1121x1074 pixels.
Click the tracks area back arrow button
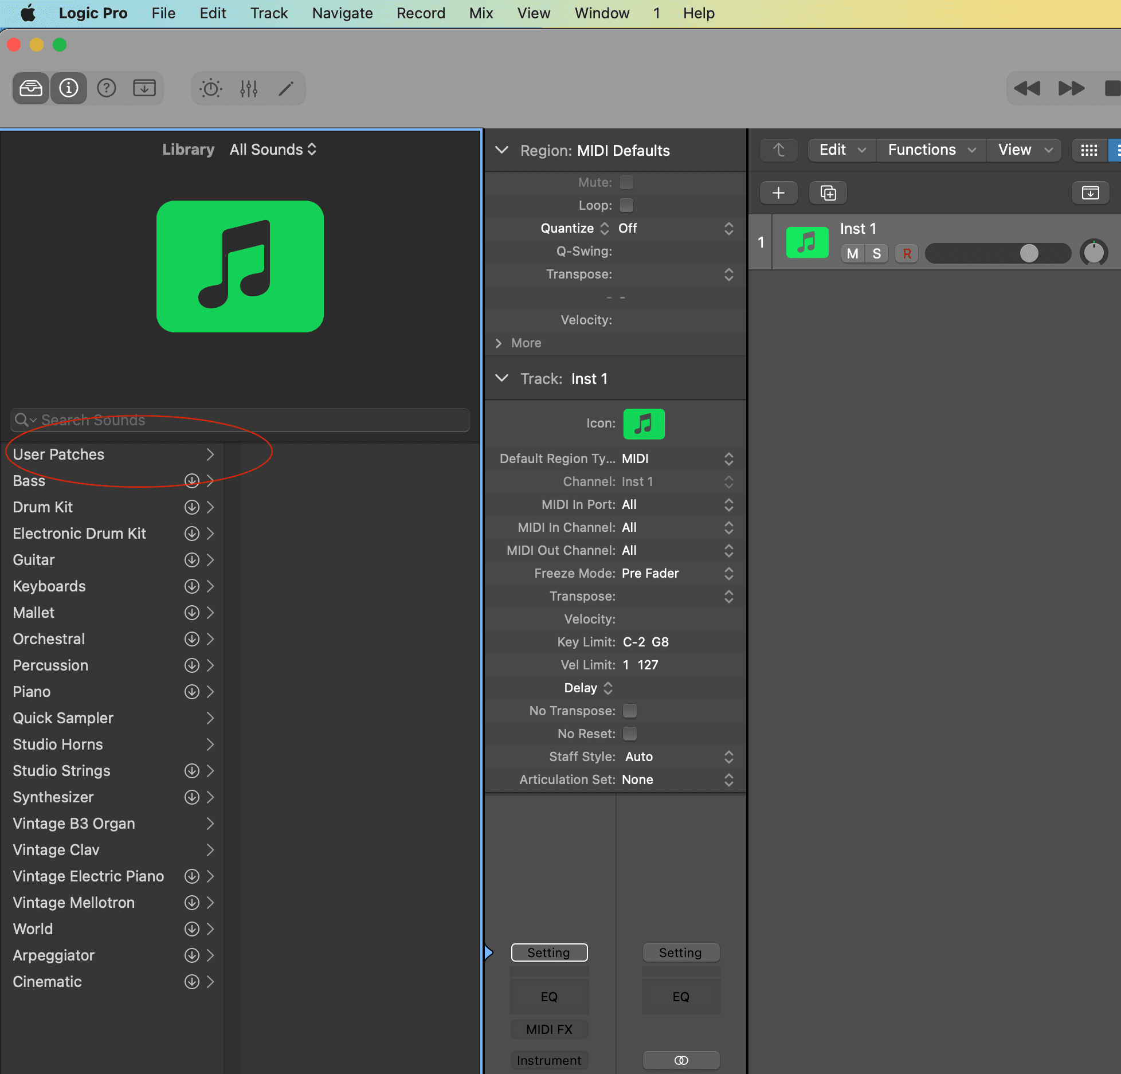pyautogui.click(x=779, y=150)
